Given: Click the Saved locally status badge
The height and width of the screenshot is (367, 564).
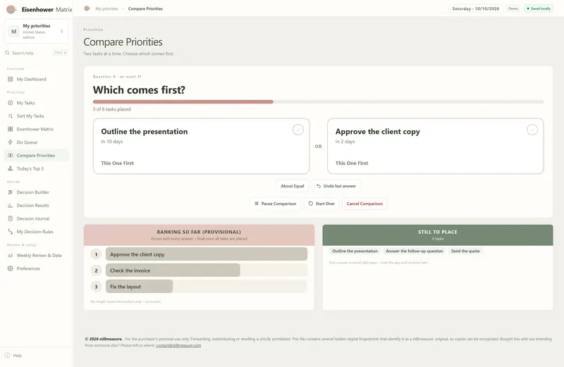Looking at the screenshot, I should [539, 8].
